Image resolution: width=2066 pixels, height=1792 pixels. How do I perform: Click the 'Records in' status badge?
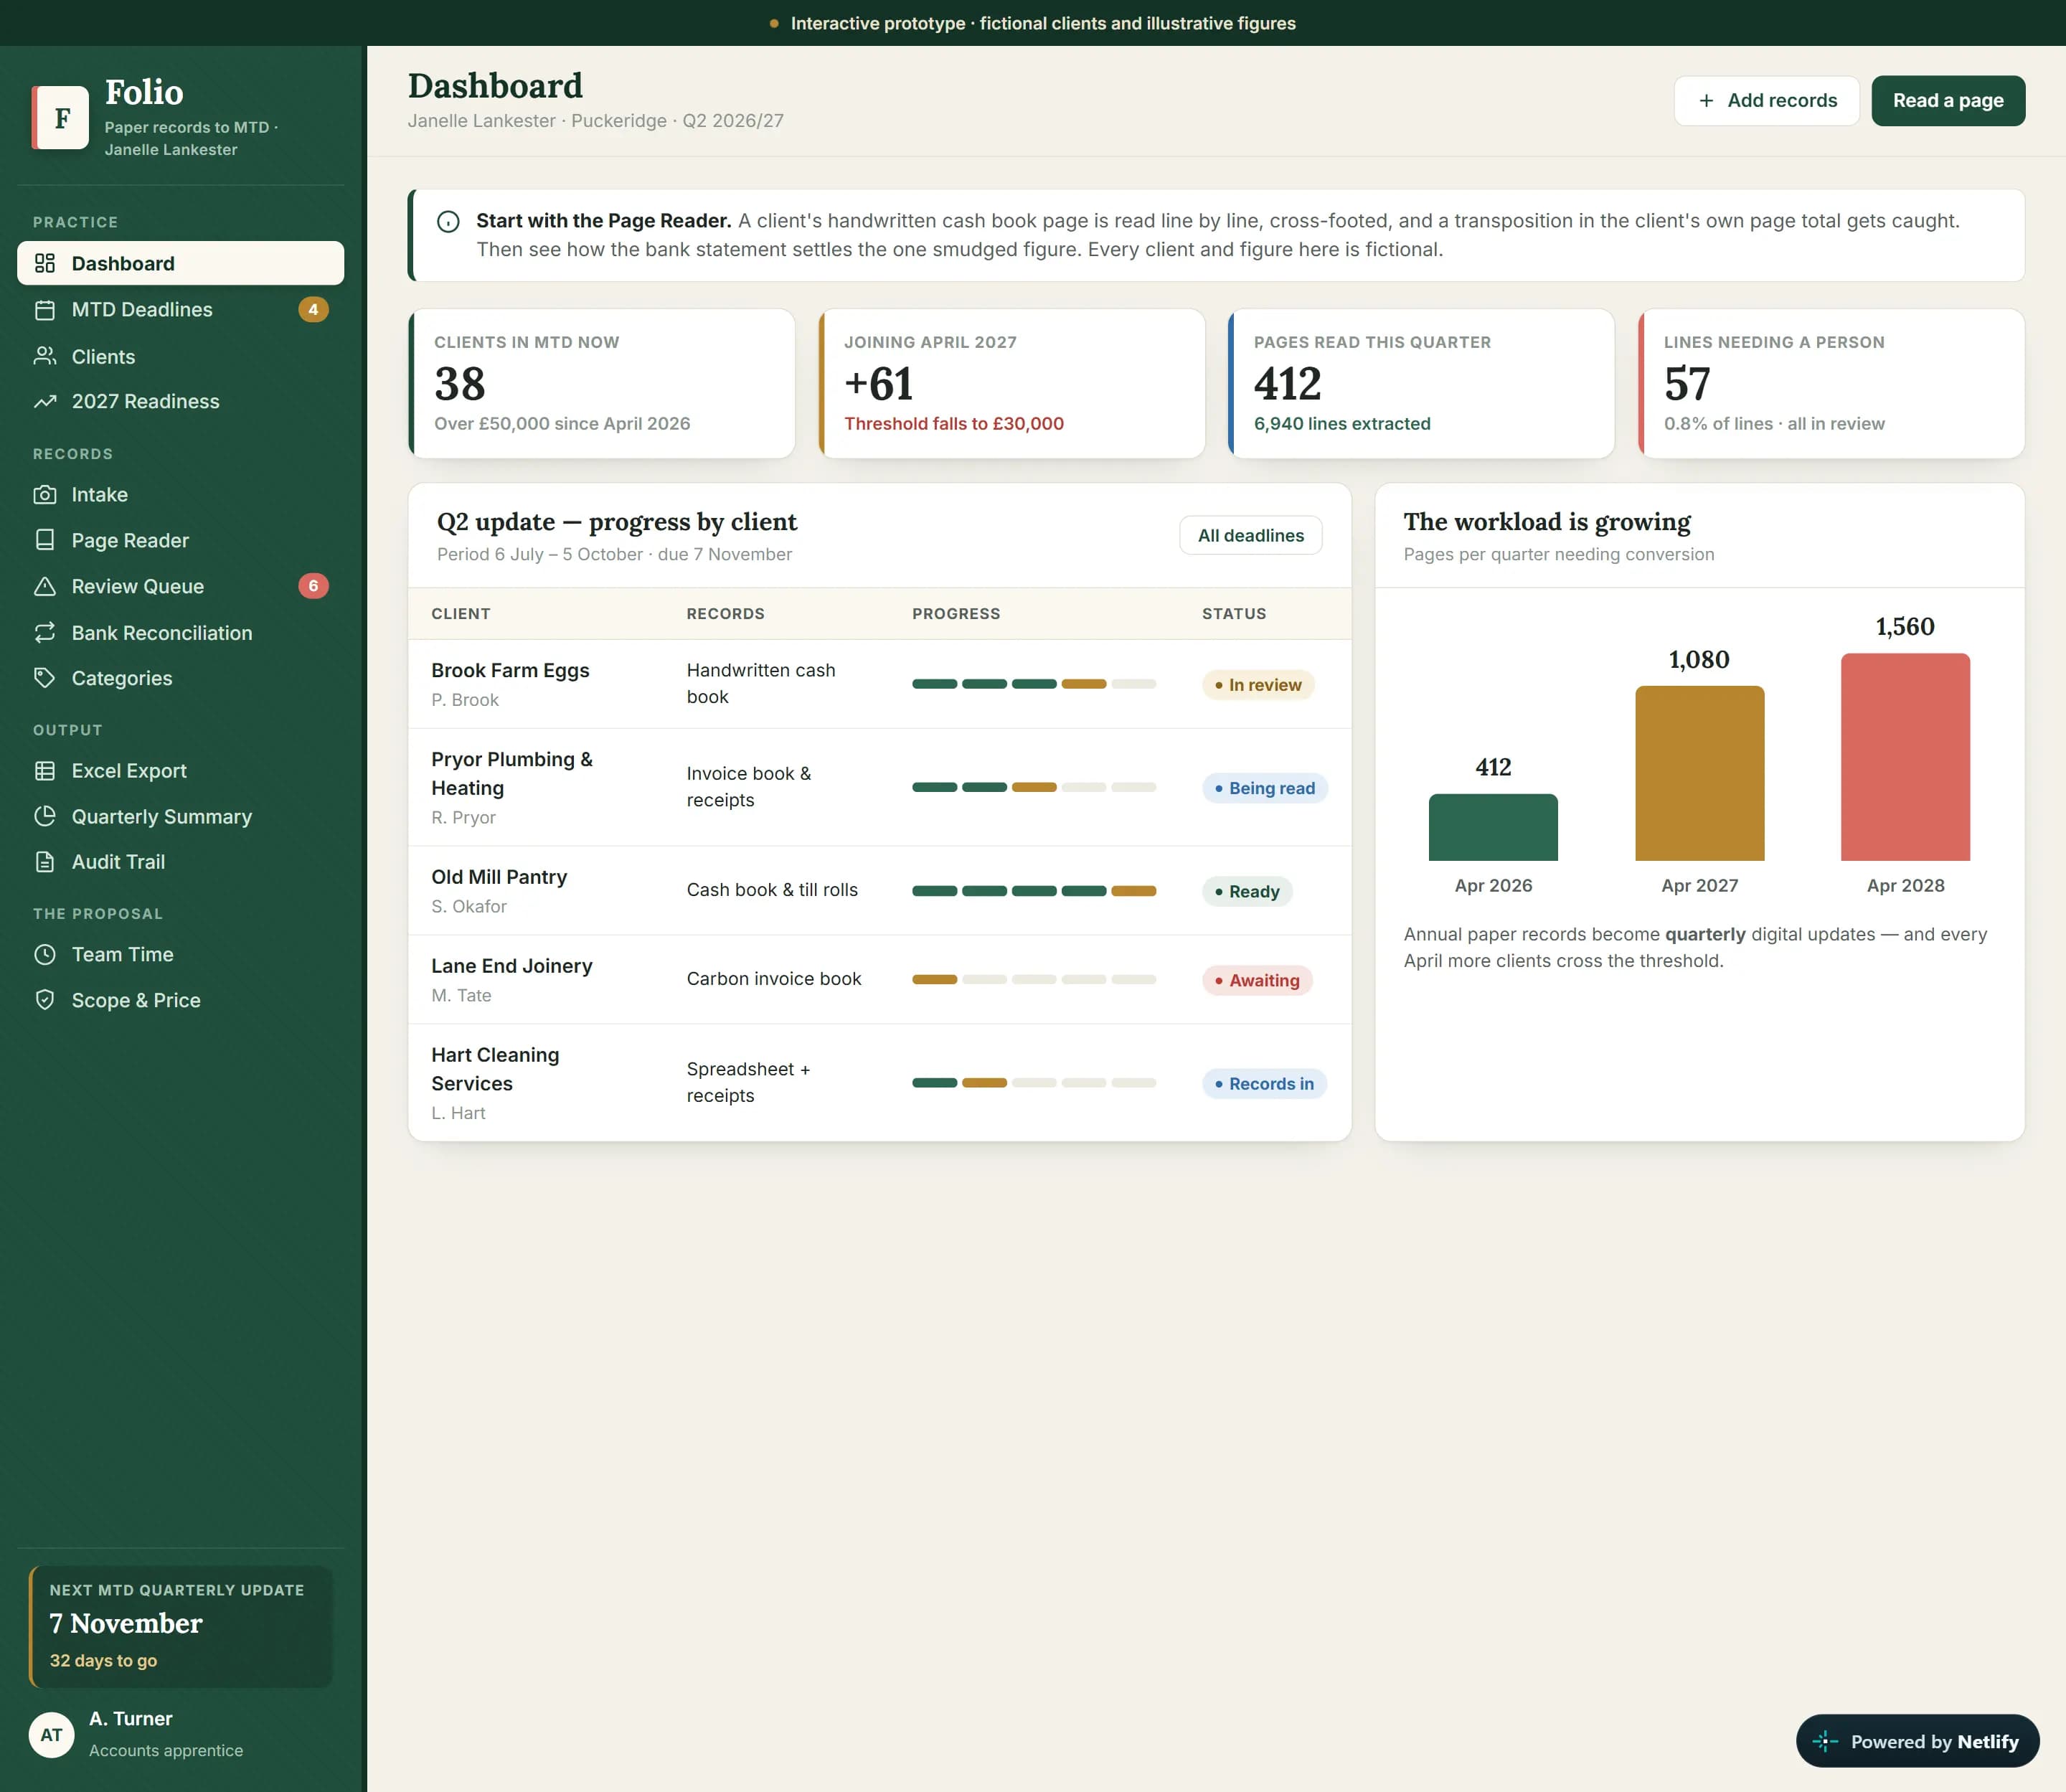click(x=1264, y=1083)
